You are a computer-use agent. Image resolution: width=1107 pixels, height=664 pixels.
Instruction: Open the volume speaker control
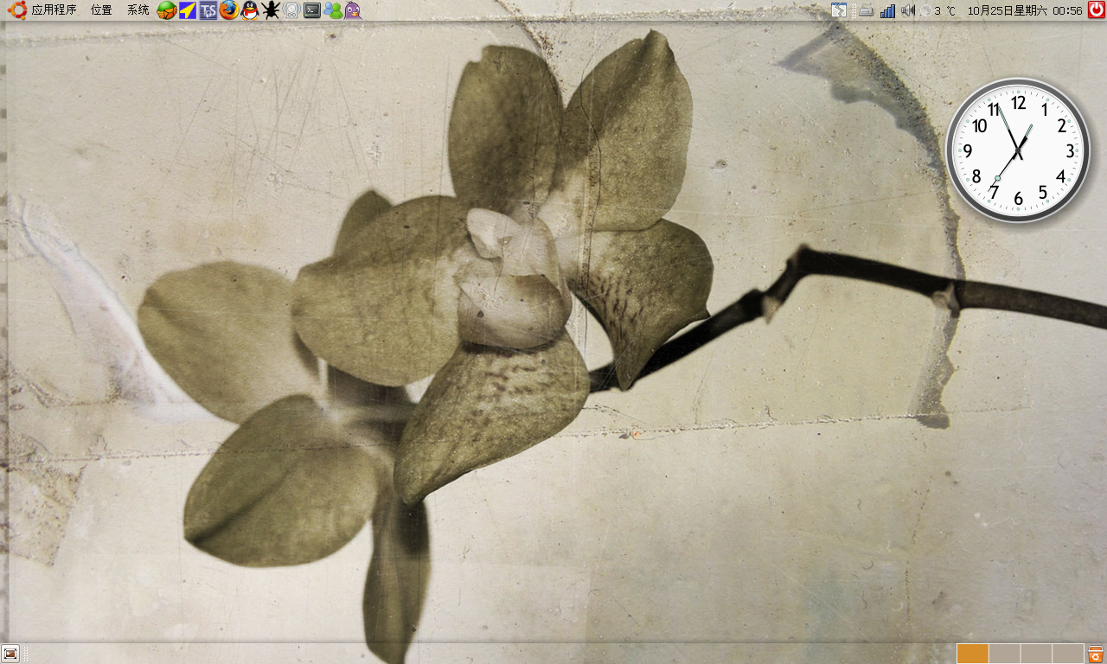pos(907,10)
